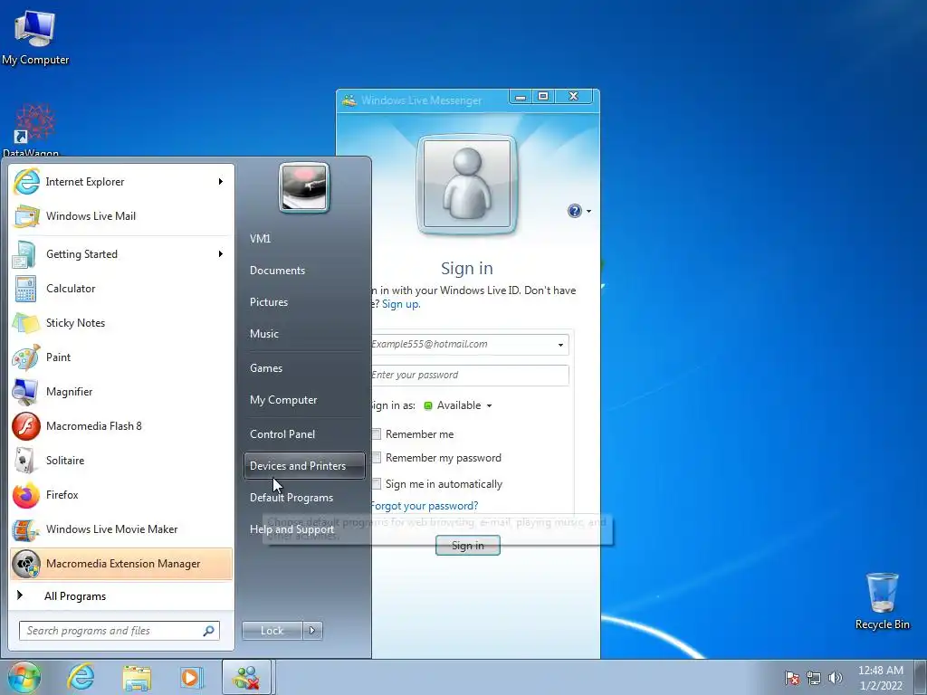Click the Sign in button
This screenshot has width=927, height=695.
coord(468,546)
